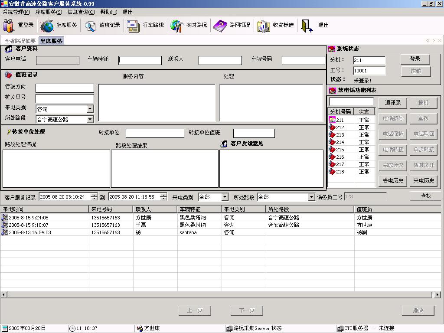Image resolution: width=444 pixels, height=333 pixels.
Task: Expand the 所处路段 filter dropdown showing 全部
Action: 311,196
